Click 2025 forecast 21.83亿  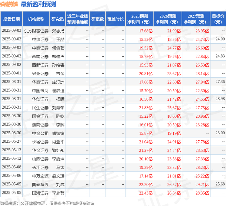(146, 108)
